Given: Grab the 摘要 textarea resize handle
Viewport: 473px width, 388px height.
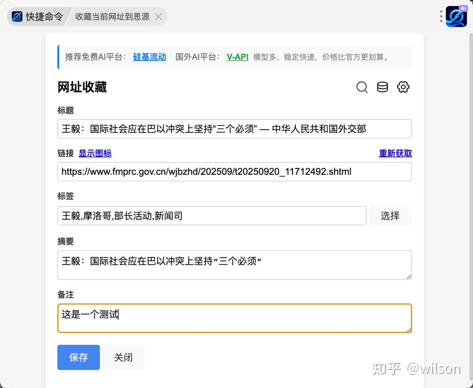Looking at the screenshot, I should [x=409, y=277].
